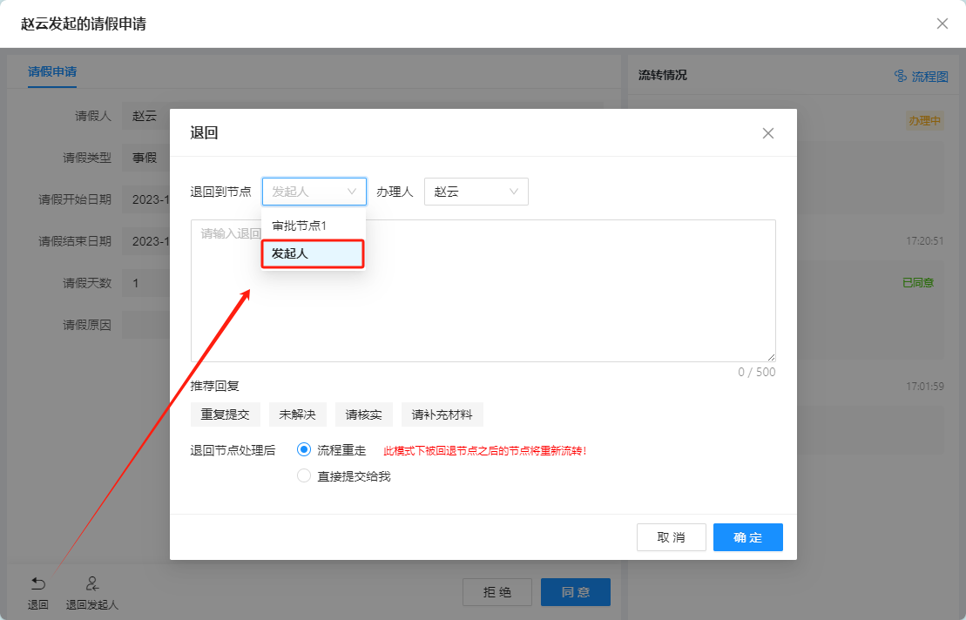Insert the 未解决 recommended reply
Viewport: 966px width, 620px height.
(x=297, y=414)
